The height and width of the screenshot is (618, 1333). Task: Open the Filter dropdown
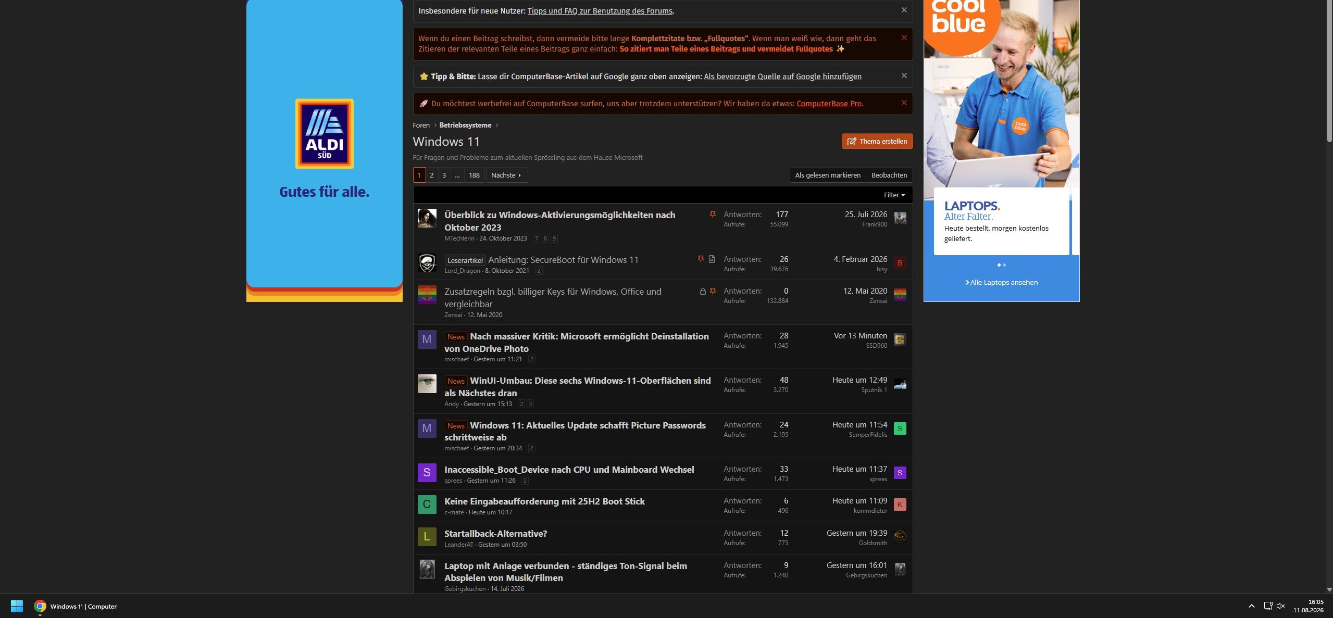[x=894, y=195]
